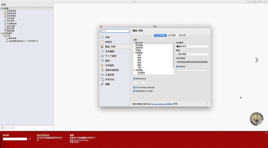The image size is (268, 148).
Task: Click the 知识库 search magnifier icon
Action: coord(30,139)
